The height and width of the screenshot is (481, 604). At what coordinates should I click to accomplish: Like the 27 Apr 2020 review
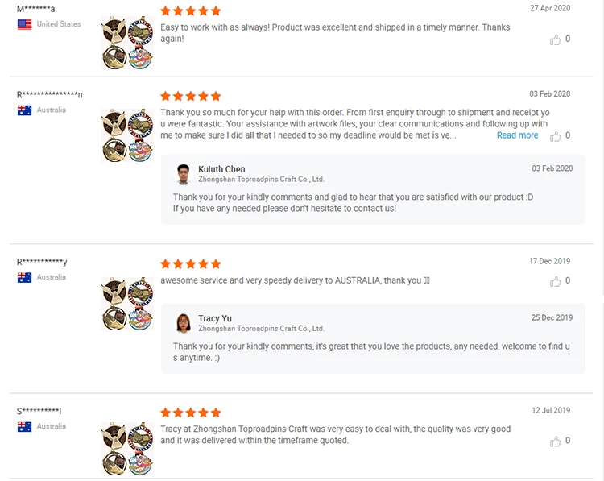[x=555, y=39]
